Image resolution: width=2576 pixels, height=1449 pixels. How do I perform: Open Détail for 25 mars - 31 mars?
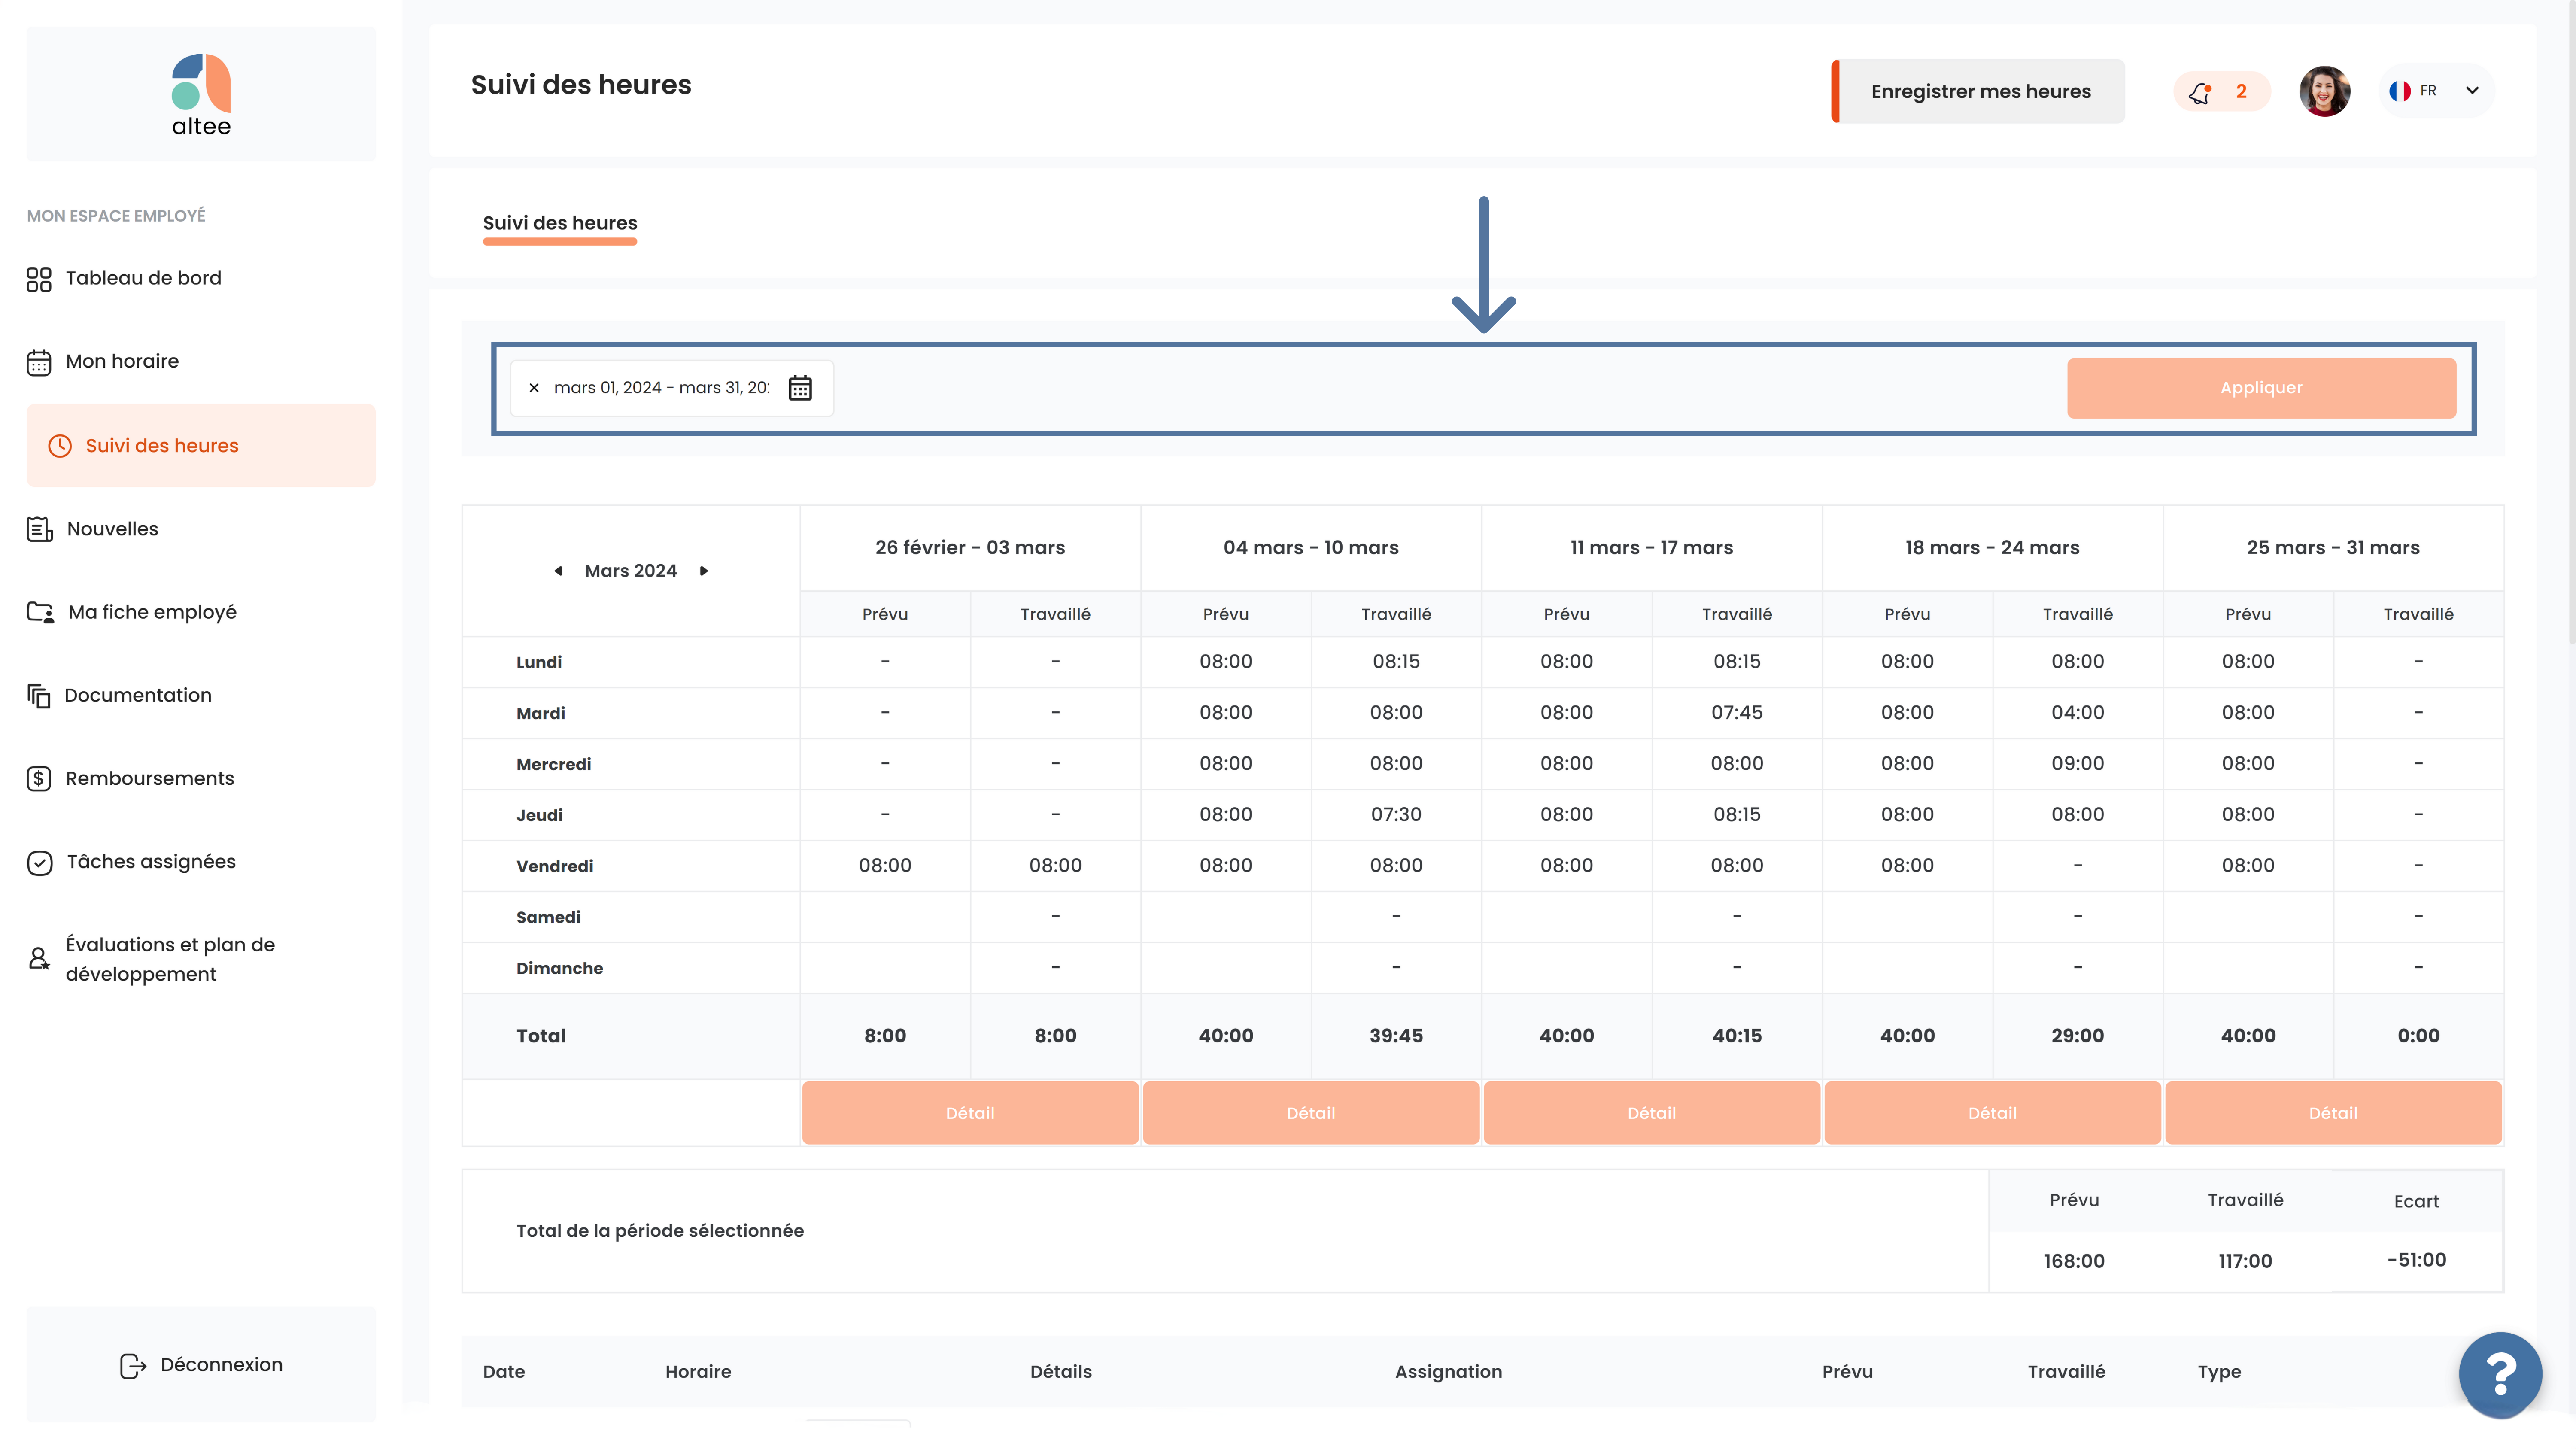[2333, 1113]
